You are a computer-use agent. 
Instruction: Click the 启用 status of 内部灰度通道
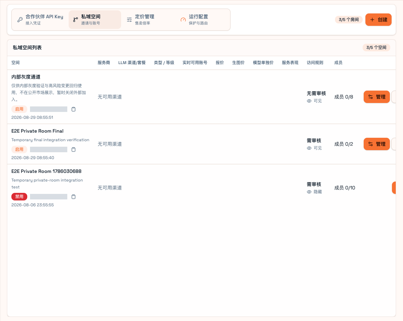coord(19,109)
